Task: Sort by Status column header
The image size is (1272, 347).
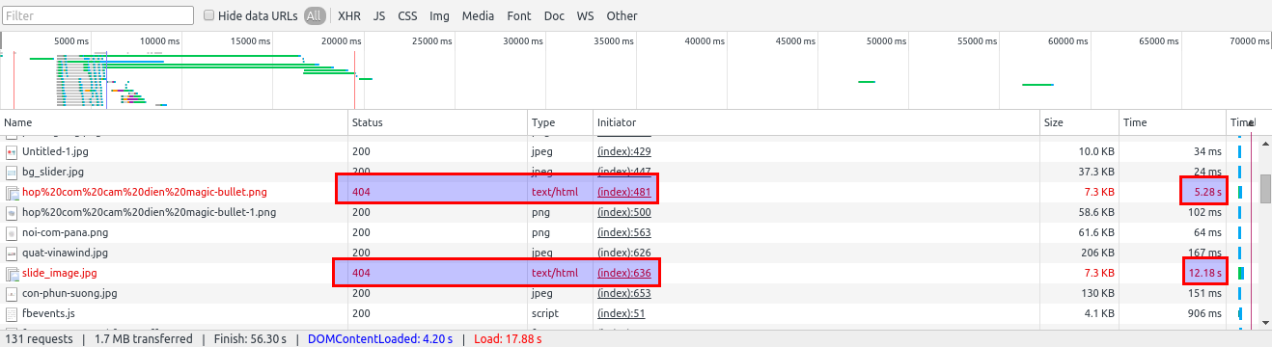Action: coord(438,122)
